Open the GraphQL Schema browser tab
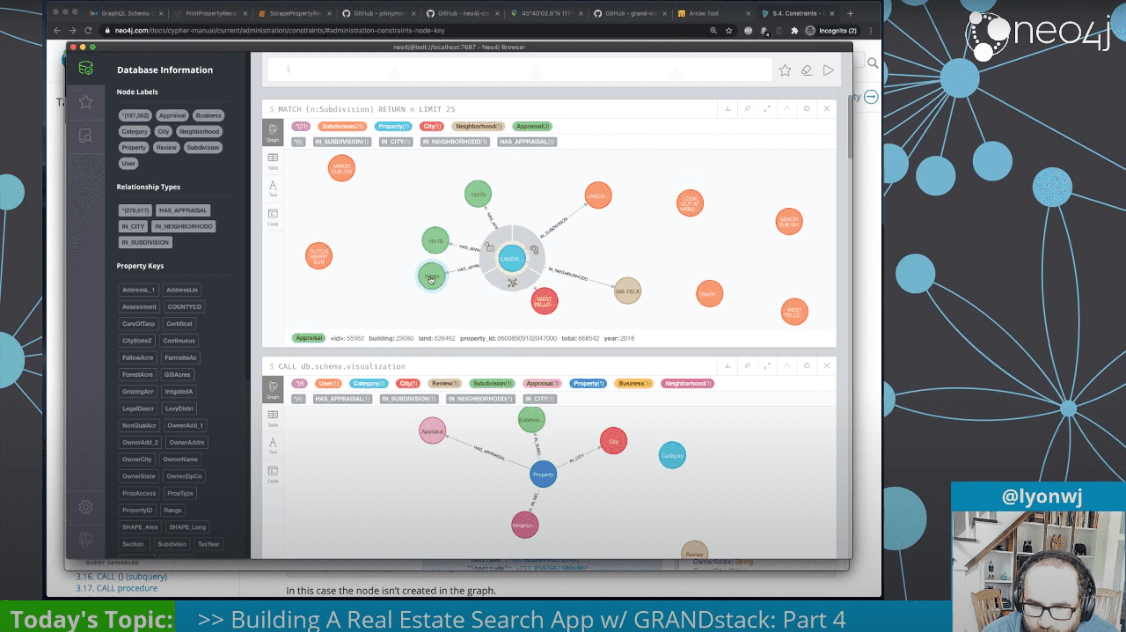 click(x=125, y=14)
